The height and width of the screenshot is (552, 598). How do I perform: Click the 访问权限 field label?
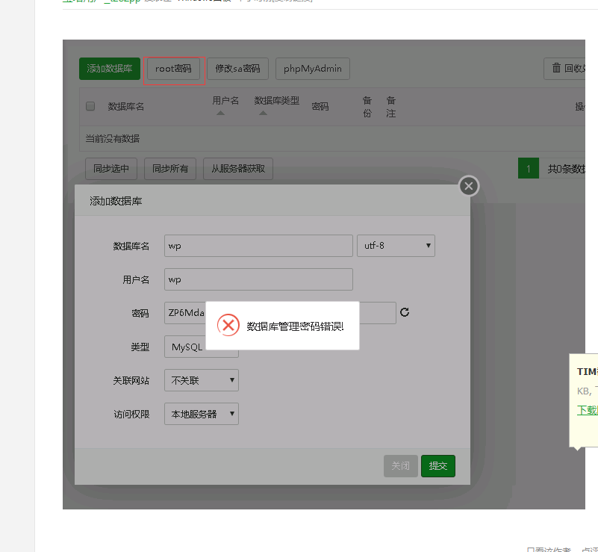coord(131,414)
